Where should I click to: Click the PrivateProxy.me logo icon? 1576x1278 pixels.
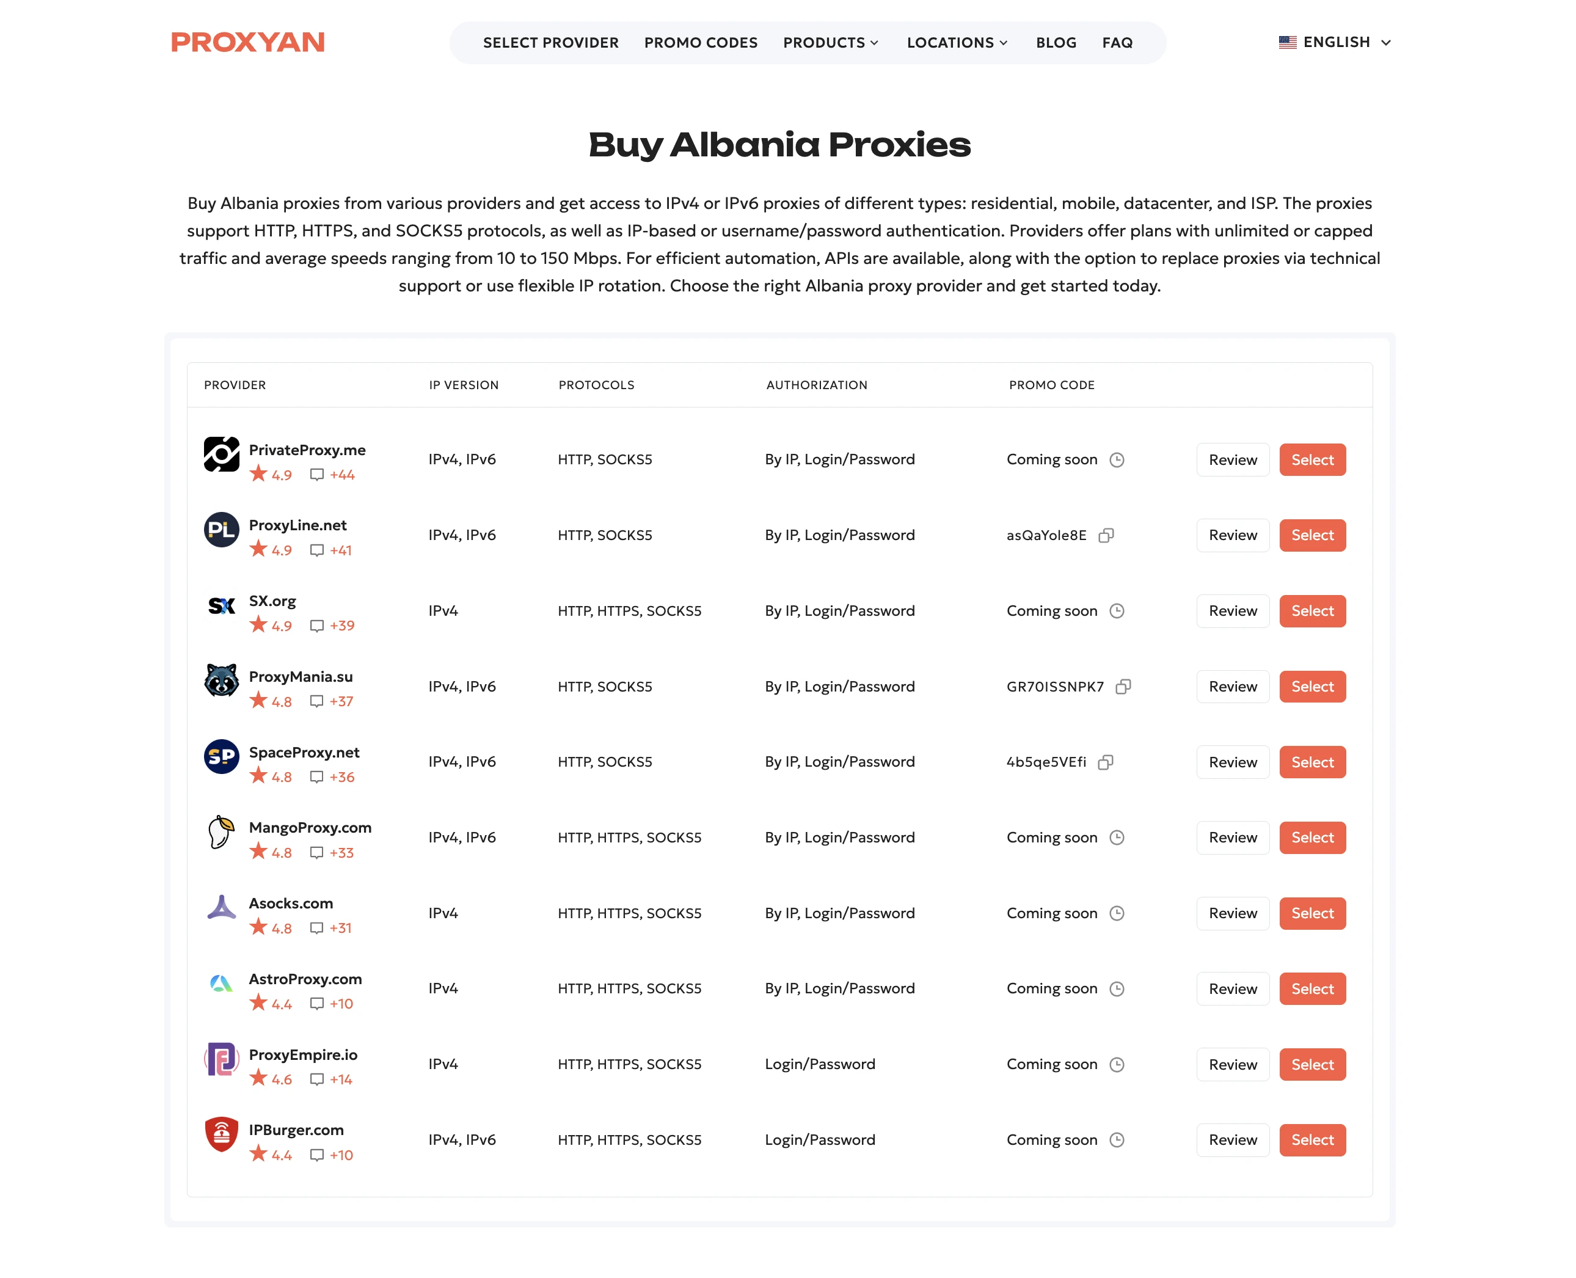point(221,455)
